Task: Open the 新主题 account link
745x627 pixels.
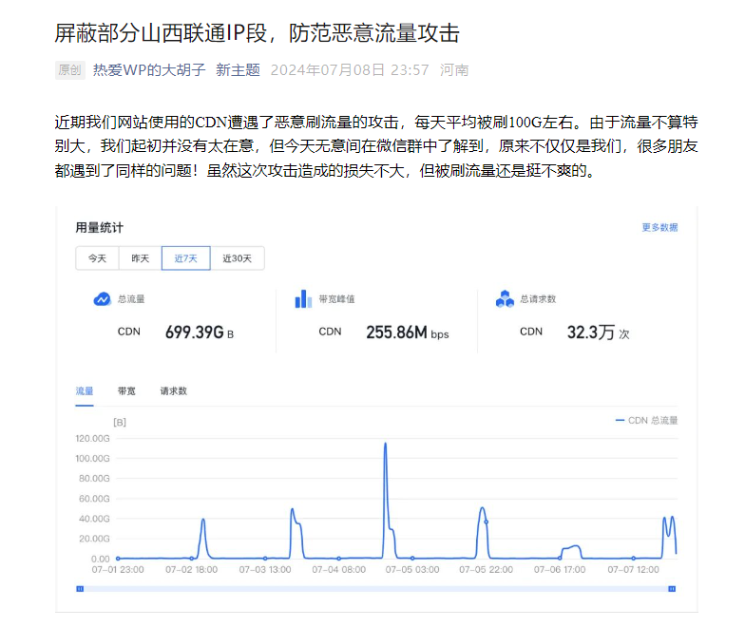Action: pyautogui.click(x=238, y=70)
